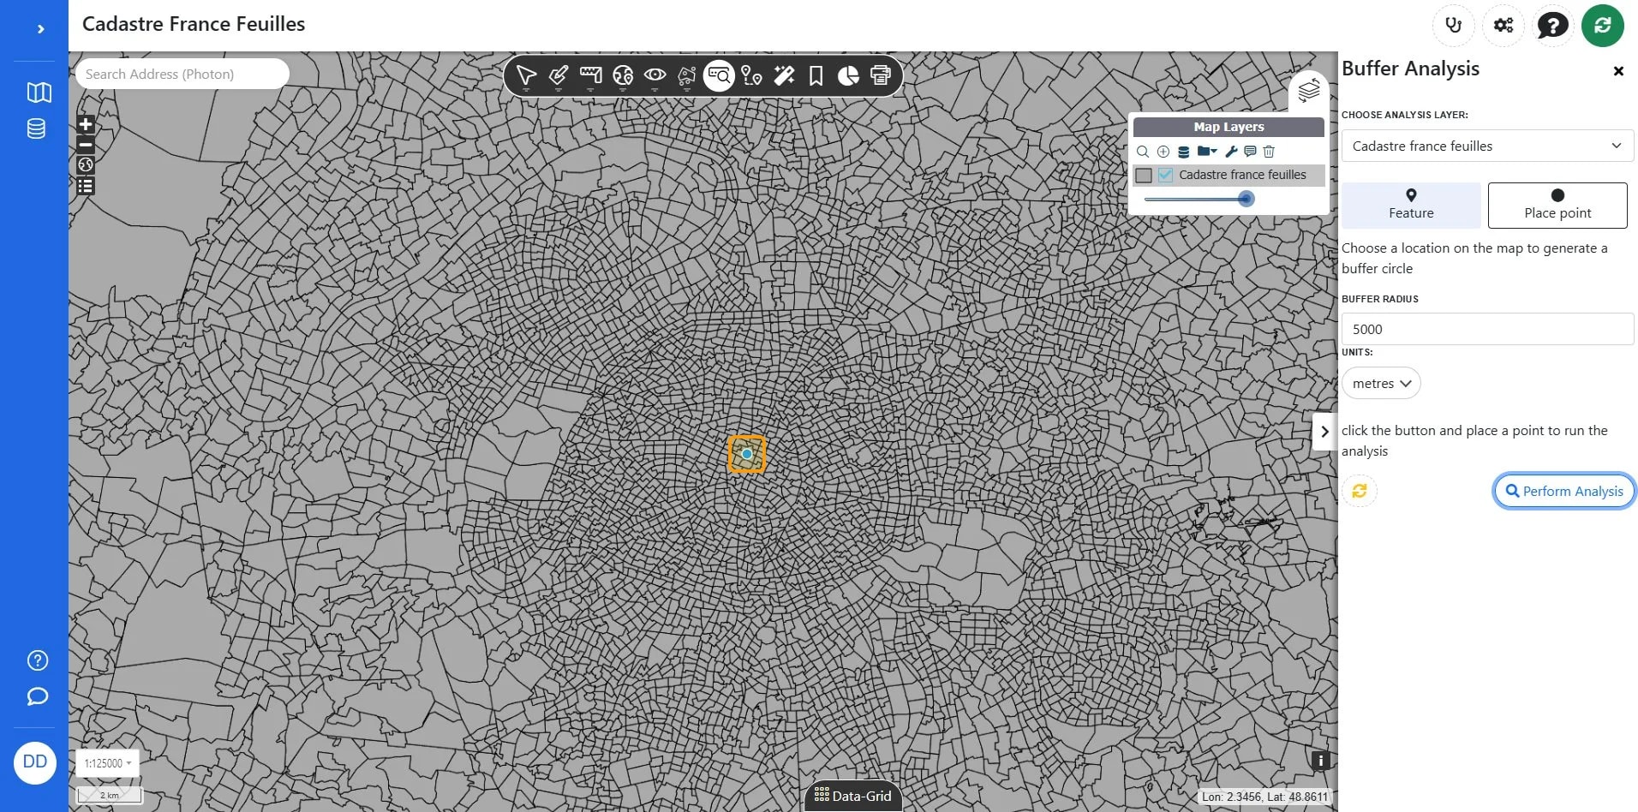Click the blue point marker on map
This screenshot has height=812, width=1638.
tap(747, 454)
